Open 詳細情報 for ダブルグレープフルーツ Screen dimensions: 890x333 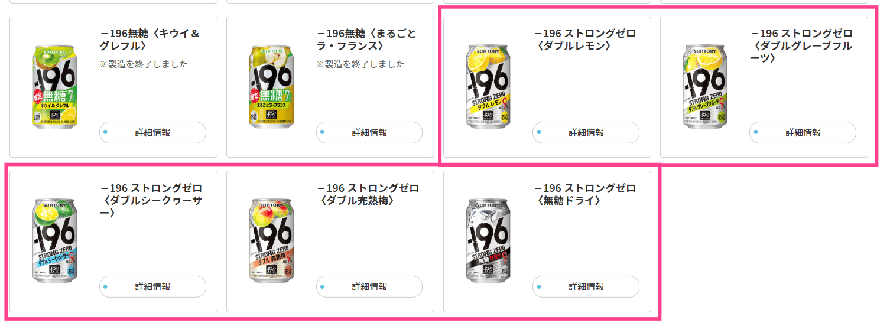pyautogui.click(x=803, y=132)
